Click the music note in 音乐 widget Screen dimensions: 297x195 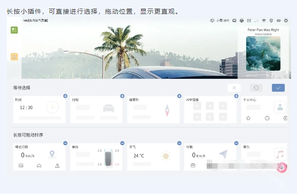(280, 154)
